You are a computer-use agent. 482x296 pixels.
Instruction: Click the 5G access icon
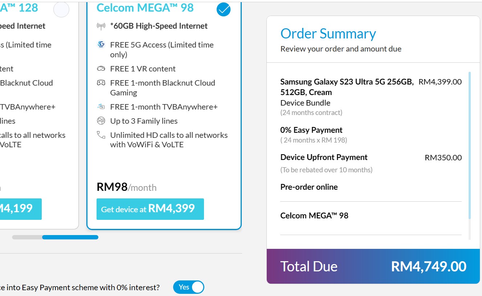pyautogui.click(x=101, y=45)
